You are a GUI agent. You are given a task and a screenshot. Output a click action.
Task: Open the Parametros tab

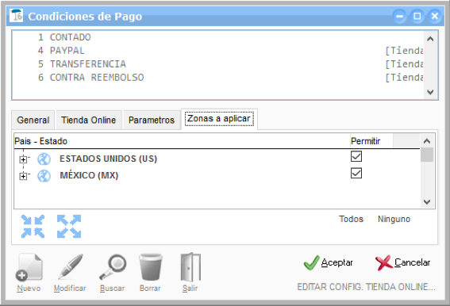152,120
